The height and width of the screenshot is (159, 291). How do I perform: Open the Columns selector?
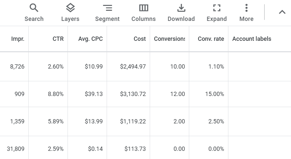click(144, 13)
